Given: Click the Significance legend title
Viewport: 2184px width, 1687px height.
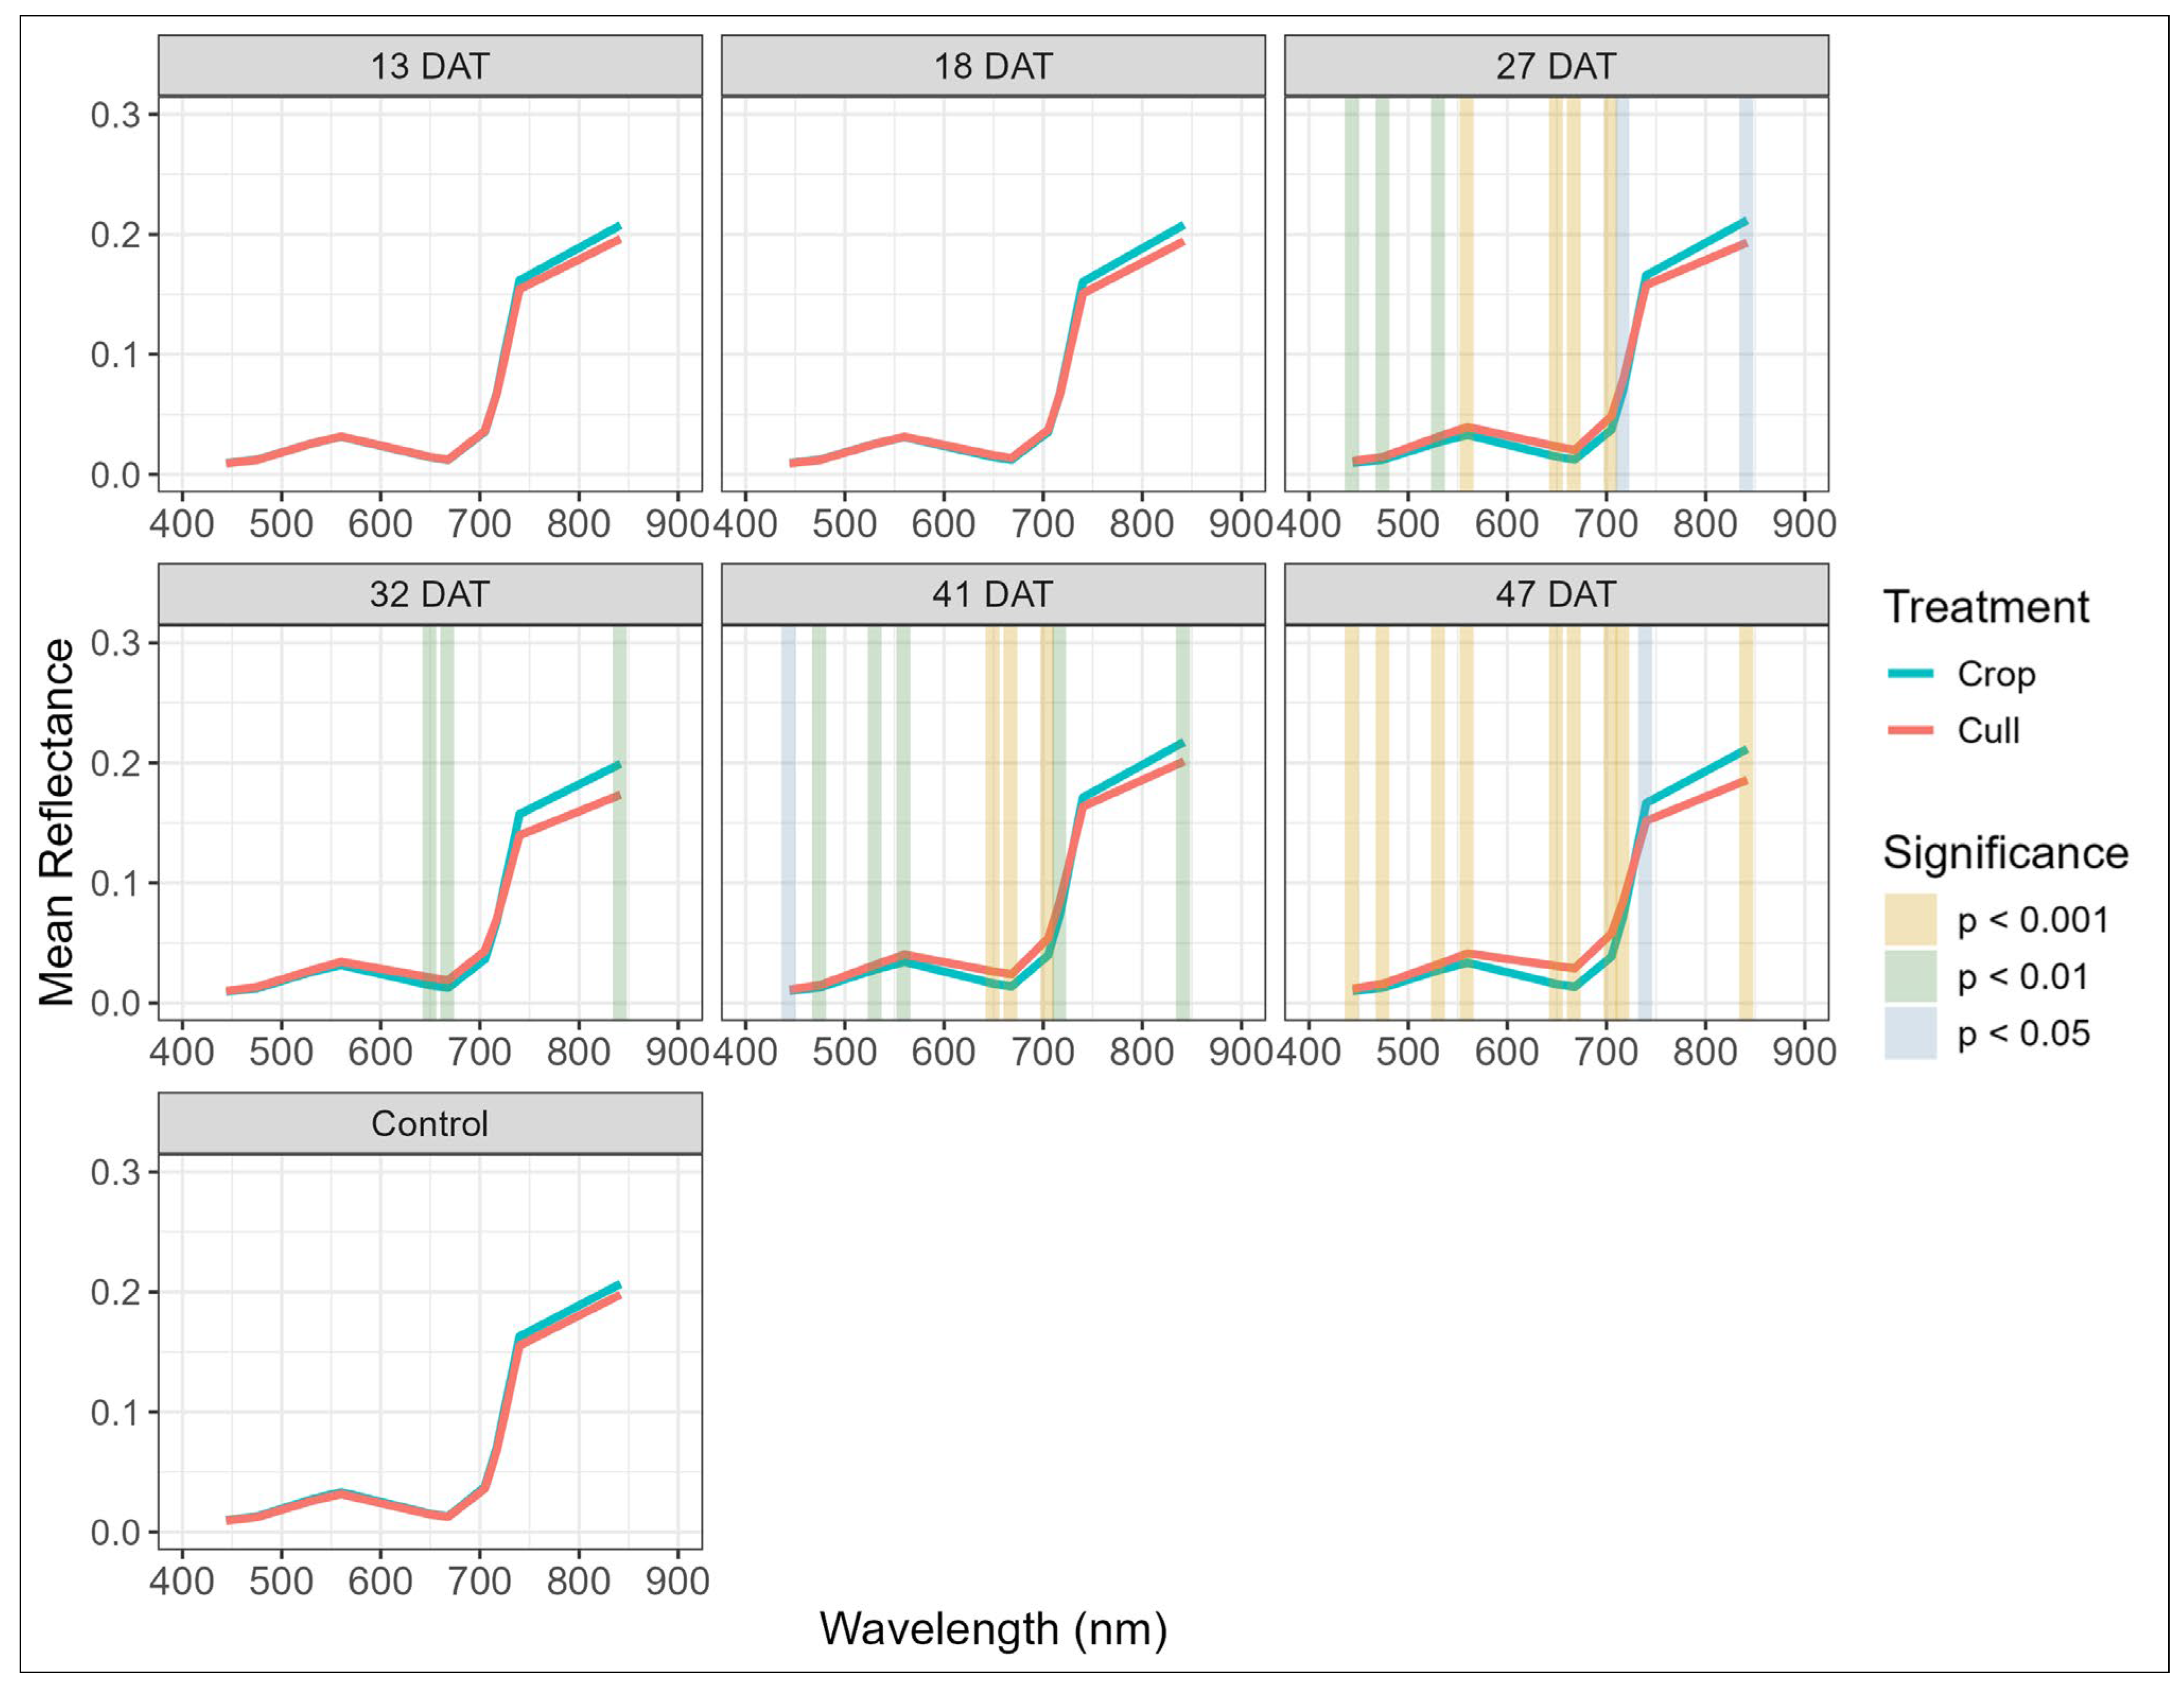Looking at the screenshot, I should tap(2005, 853).
